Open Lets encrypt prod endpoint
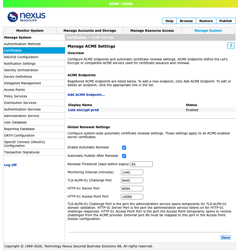Viewport: 238px width, 252px height. (x=83, y=110)
